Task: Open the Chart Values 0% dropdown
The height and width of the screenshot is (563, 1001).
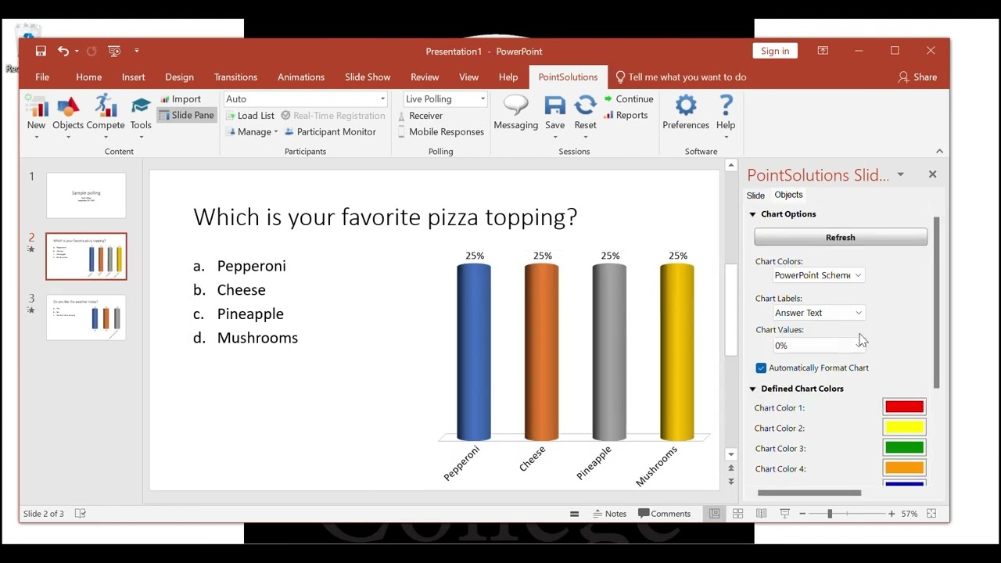Action: click(x=818, y=346)
